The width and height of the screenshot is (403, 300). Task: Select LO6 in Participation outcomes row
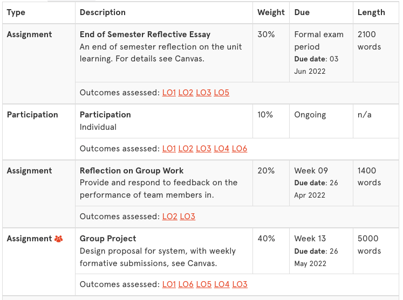pyautogui.click(x=240, y=149)
